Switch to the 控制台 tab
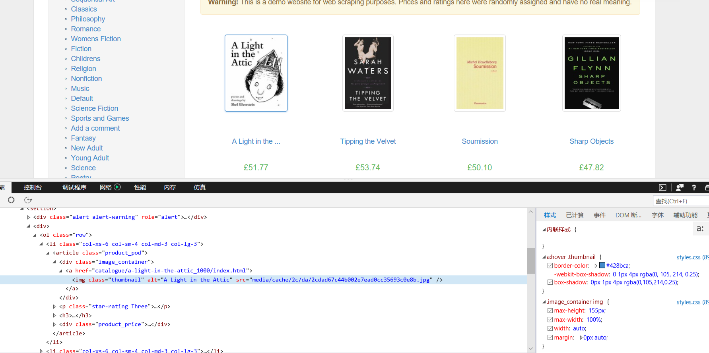 point(33,187)
